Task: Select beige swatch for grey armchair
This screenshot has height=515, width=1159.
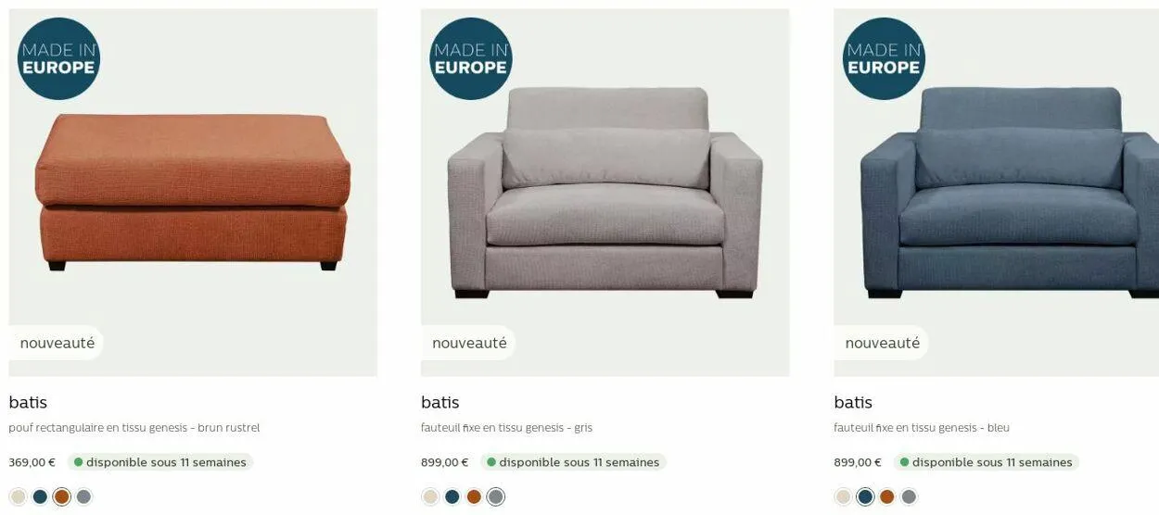Action: tap(430, 496)
